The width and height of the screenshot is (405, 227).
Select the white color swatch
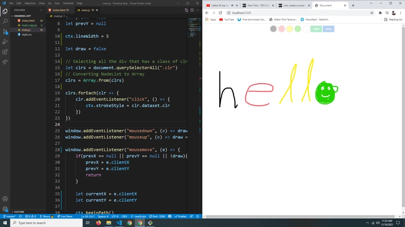coord(306,29)
